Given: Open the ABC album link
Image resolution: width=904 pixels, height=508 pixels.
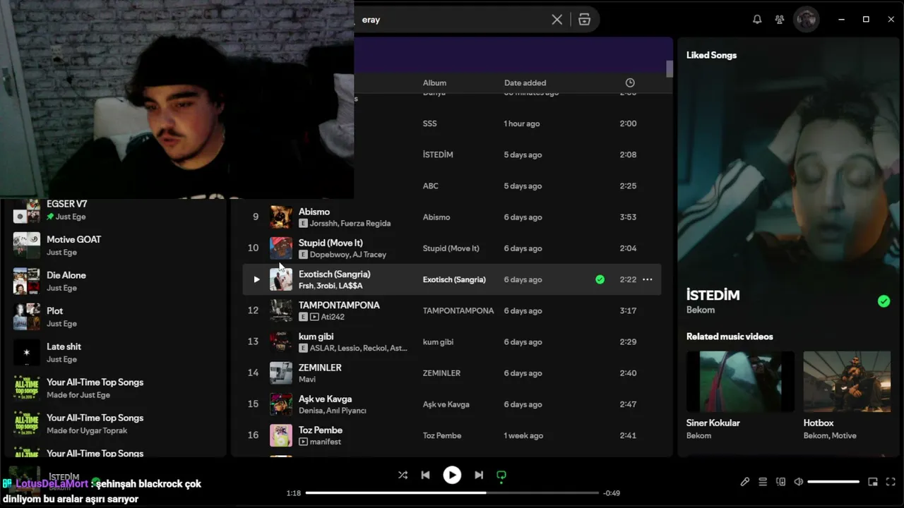Looking at the screenshot, I should click(x=431, y=186).
